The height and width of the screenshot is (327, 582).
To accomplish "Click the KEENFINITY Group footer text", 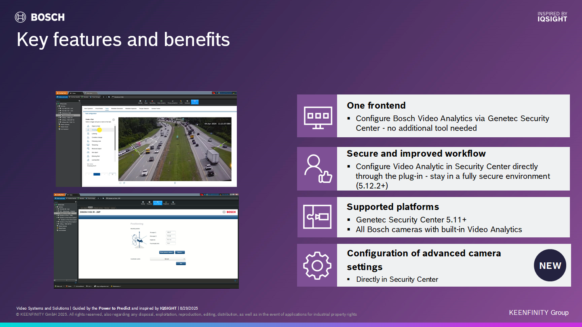I will [539, 312].
